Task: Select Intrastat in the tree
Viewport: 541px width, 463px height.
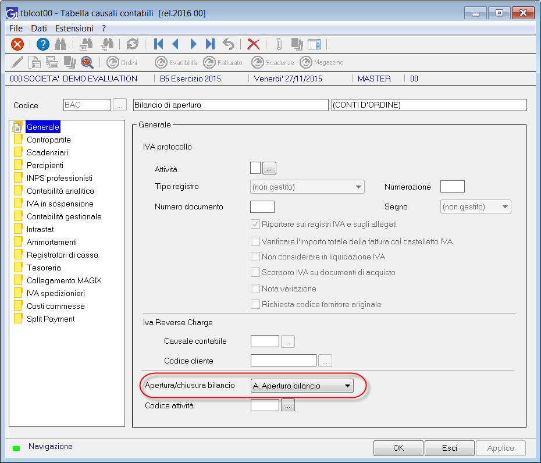Action: (x=40, y=229)
